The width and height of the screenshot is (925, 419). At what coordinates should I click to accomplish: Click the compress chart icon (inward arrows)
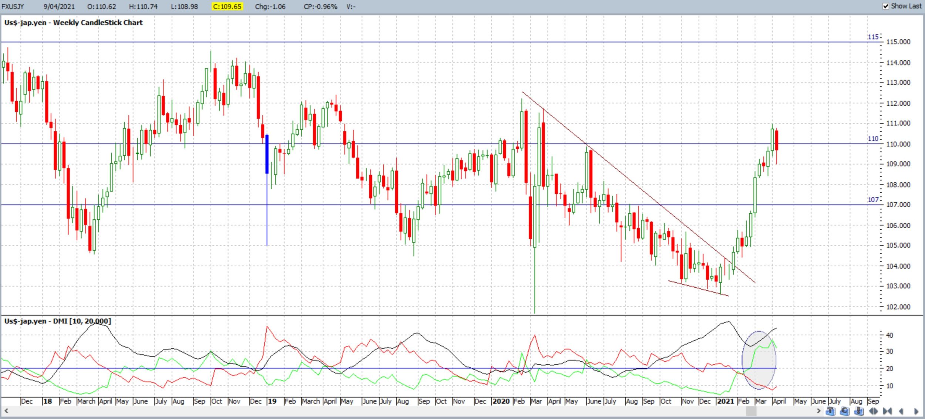pyautogui.click(x=887, y=411)
